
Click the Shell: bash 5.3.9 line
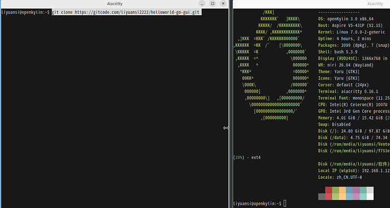point(337,52)
